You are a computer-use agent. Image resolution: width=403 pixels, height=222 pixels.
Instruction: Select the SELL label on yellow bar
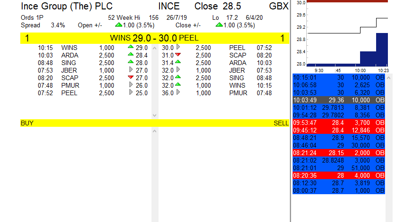[x=281, y=123]
